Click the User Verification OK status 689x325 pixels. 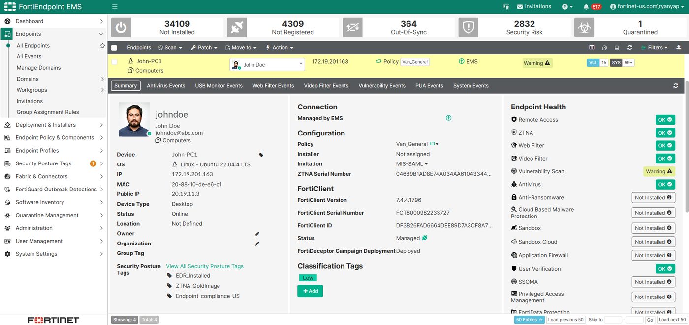pyautogui.click(x=665, y=269)
